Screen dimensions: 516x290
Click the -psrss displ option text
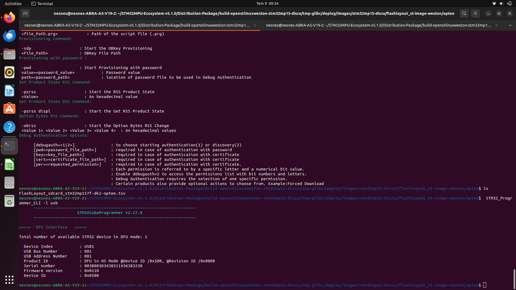(36, 111)
